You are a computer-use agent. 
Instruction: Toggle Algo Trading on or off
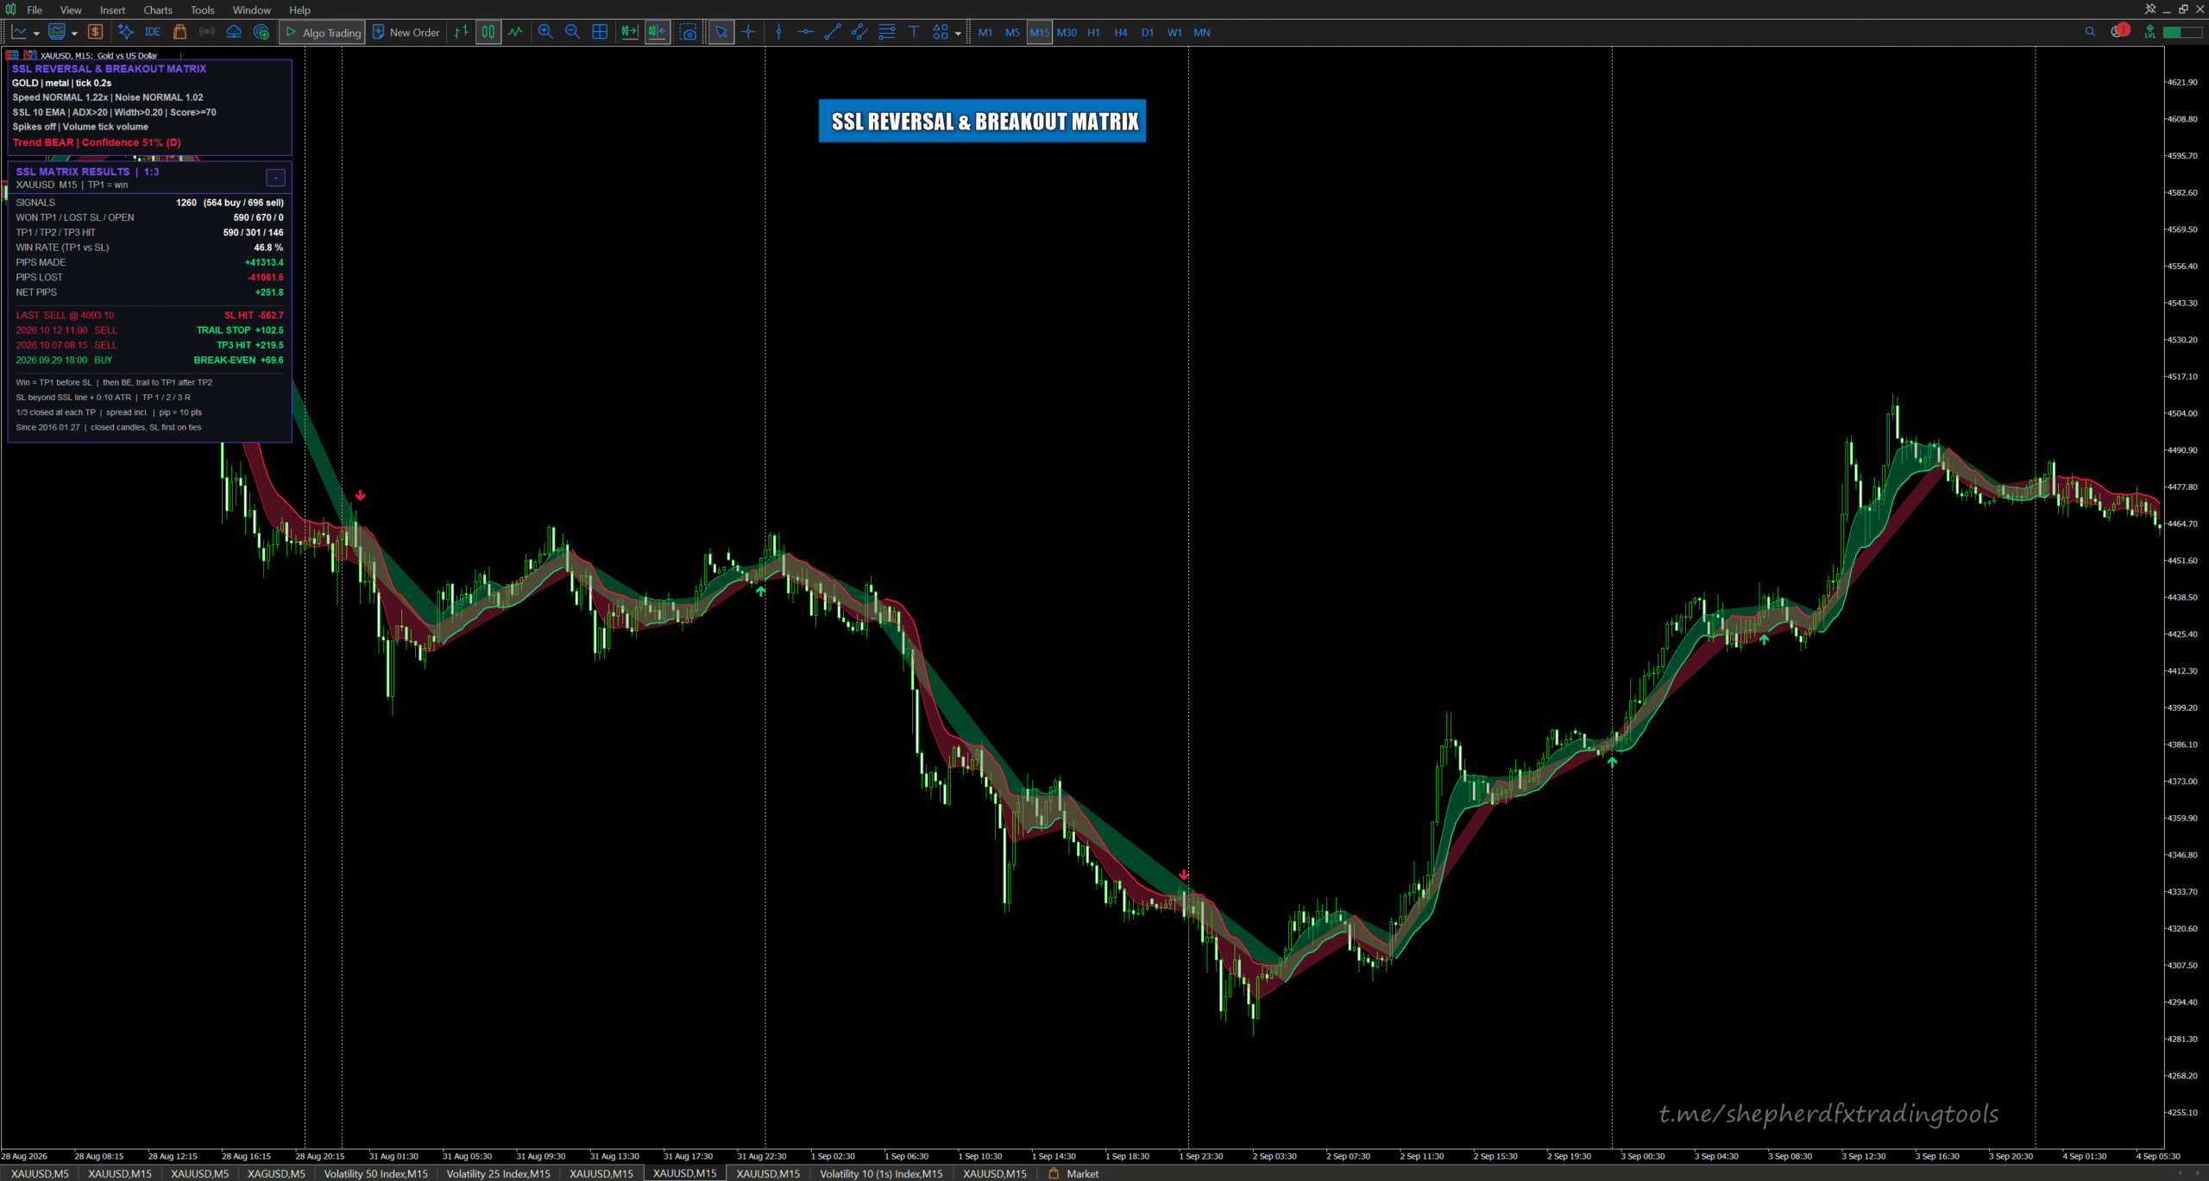(323, 32)
